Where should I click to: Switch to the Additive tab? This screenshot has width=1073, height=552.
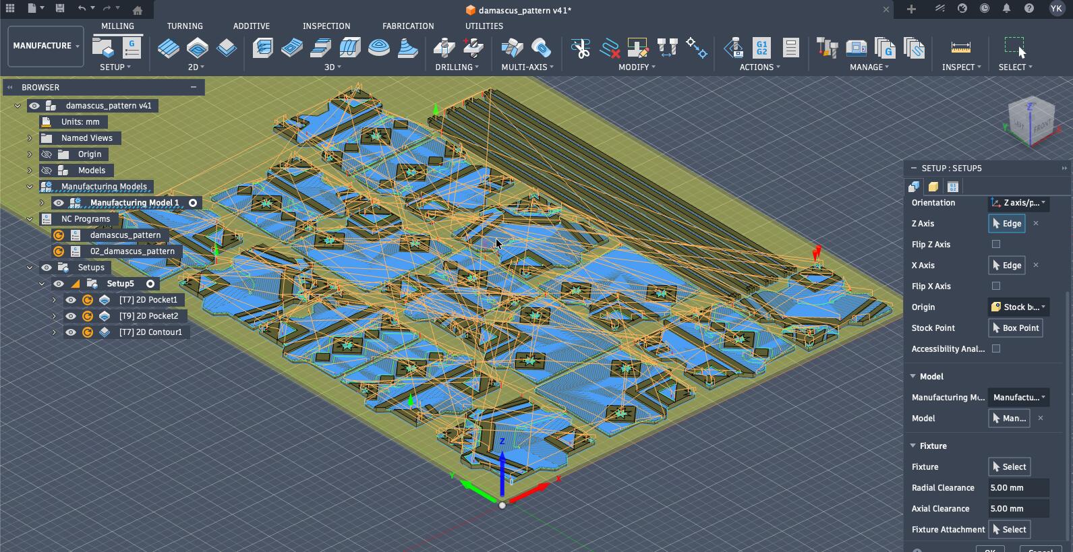click(252, 26)
